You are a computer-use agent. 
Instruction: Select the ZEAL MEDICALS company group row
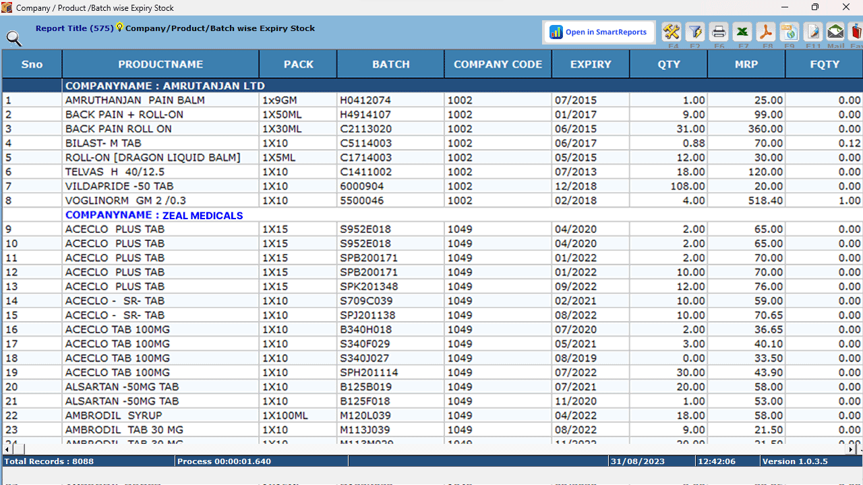[x=152, y=215]
